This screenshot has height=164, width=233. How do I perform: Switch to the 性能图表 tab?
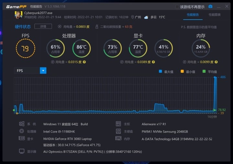coord(215,15)
